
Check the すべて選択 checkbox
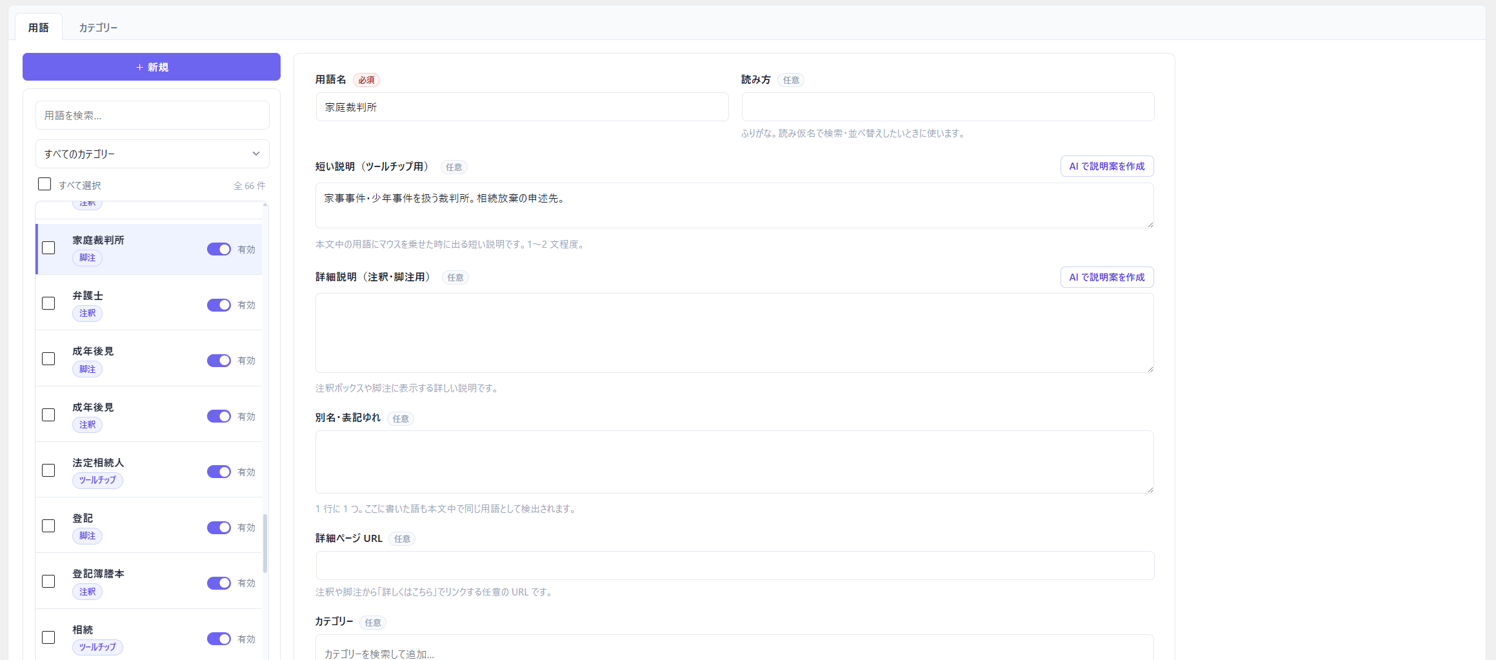tap(45, 185)
